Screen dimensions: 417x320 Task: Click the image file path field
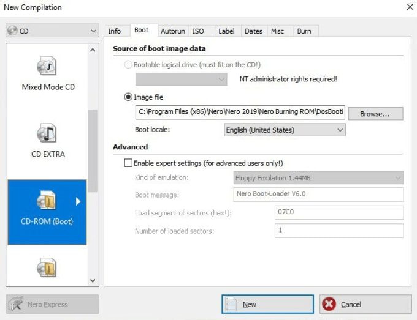click(240, 113)
